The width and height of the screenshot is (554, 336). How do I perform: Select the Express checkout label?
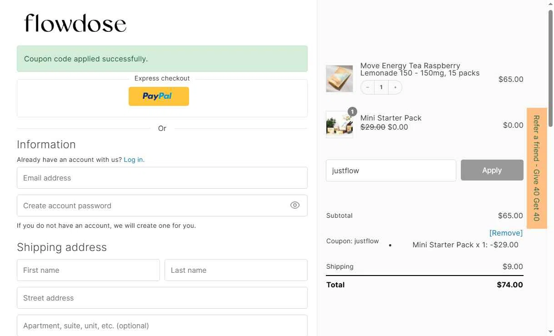(x=162, y=78)
